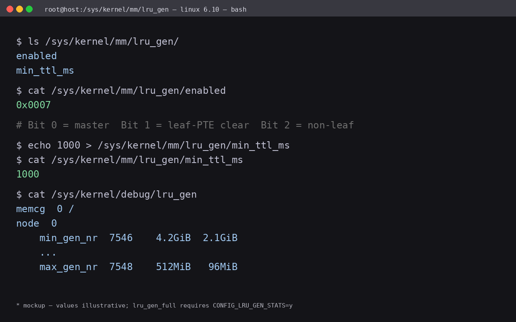Click the 'cat /sys/kernel/mm/lru_gen/min_ttl_ms' command

point(129,160)
